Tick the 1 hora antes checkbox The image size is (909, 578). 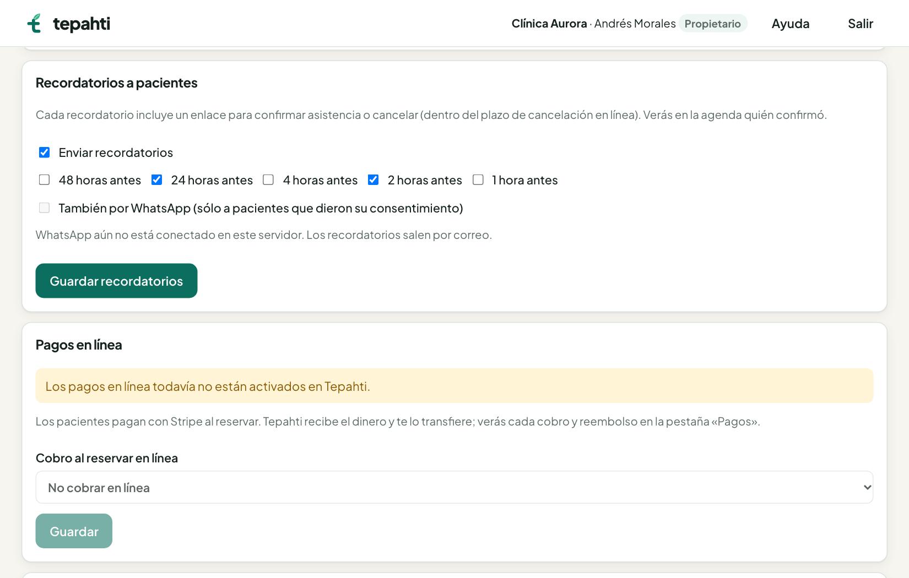pyautogui.click(x=478, y=180)
